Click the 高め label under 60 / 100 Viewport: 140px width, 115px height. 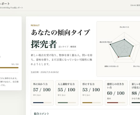point(109,99)
